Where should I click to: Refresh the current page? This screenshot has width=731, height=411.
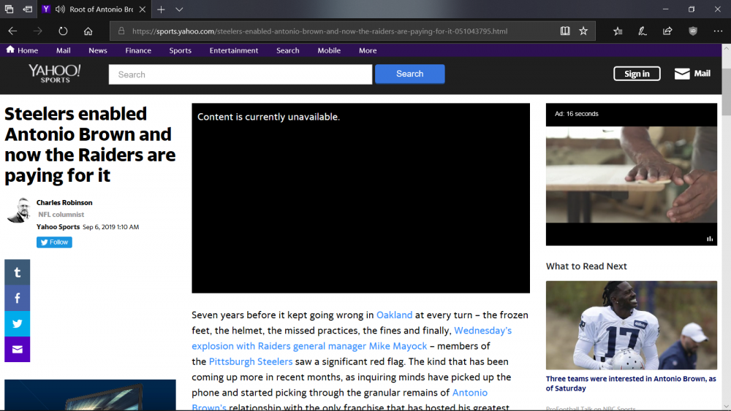(63, 31)
